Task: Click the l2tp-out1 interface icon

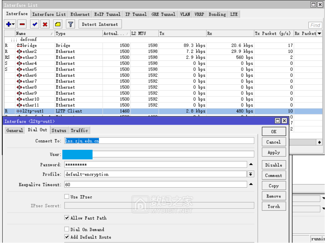Action: (19, 111)
